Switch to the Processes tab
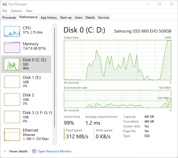178x158 pixels. [9, 18]
